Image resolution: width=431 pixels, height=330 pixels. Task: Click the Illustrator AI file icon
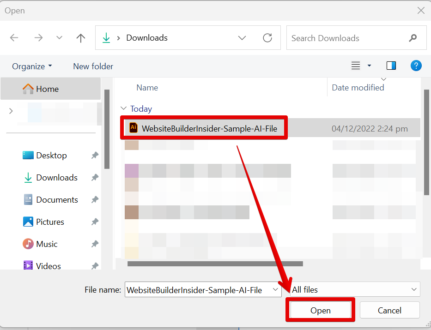134,128
